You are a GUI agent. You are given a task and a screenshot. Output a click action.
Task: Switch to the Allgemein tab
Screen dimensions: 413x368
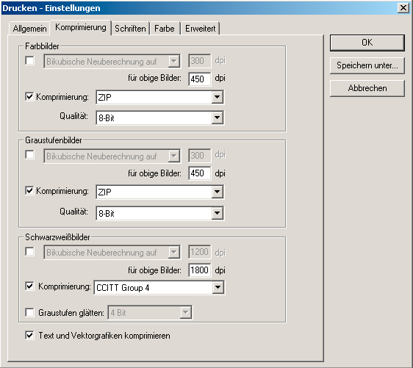[x=29, y=29]
